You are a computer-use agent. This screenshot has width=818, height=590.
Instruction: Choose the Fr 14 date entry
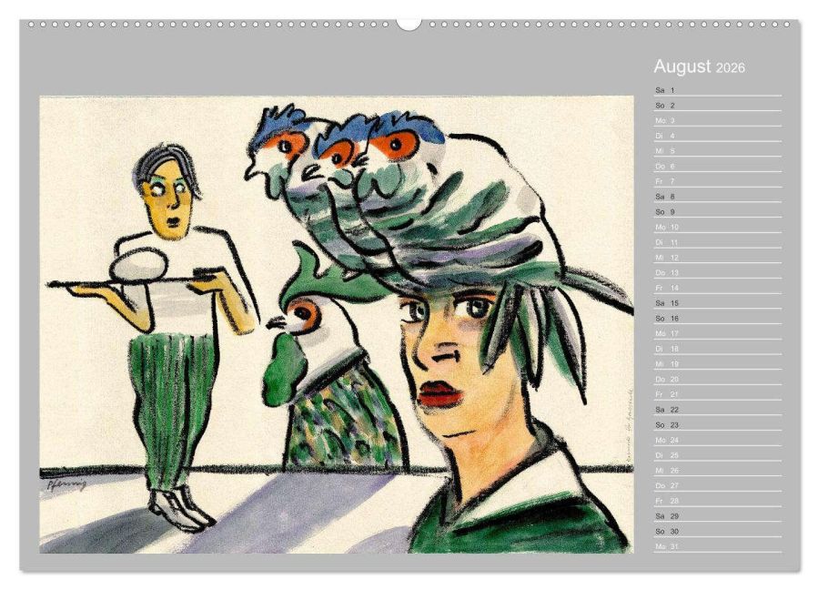point(717,288)
